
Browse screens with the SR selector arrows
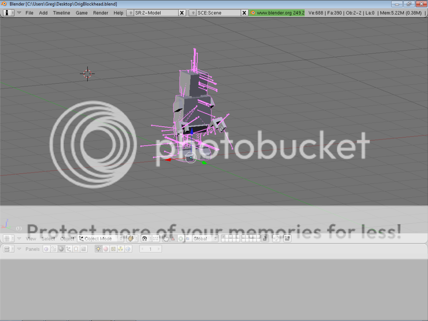pyautogui.click(x=130, y=13)
